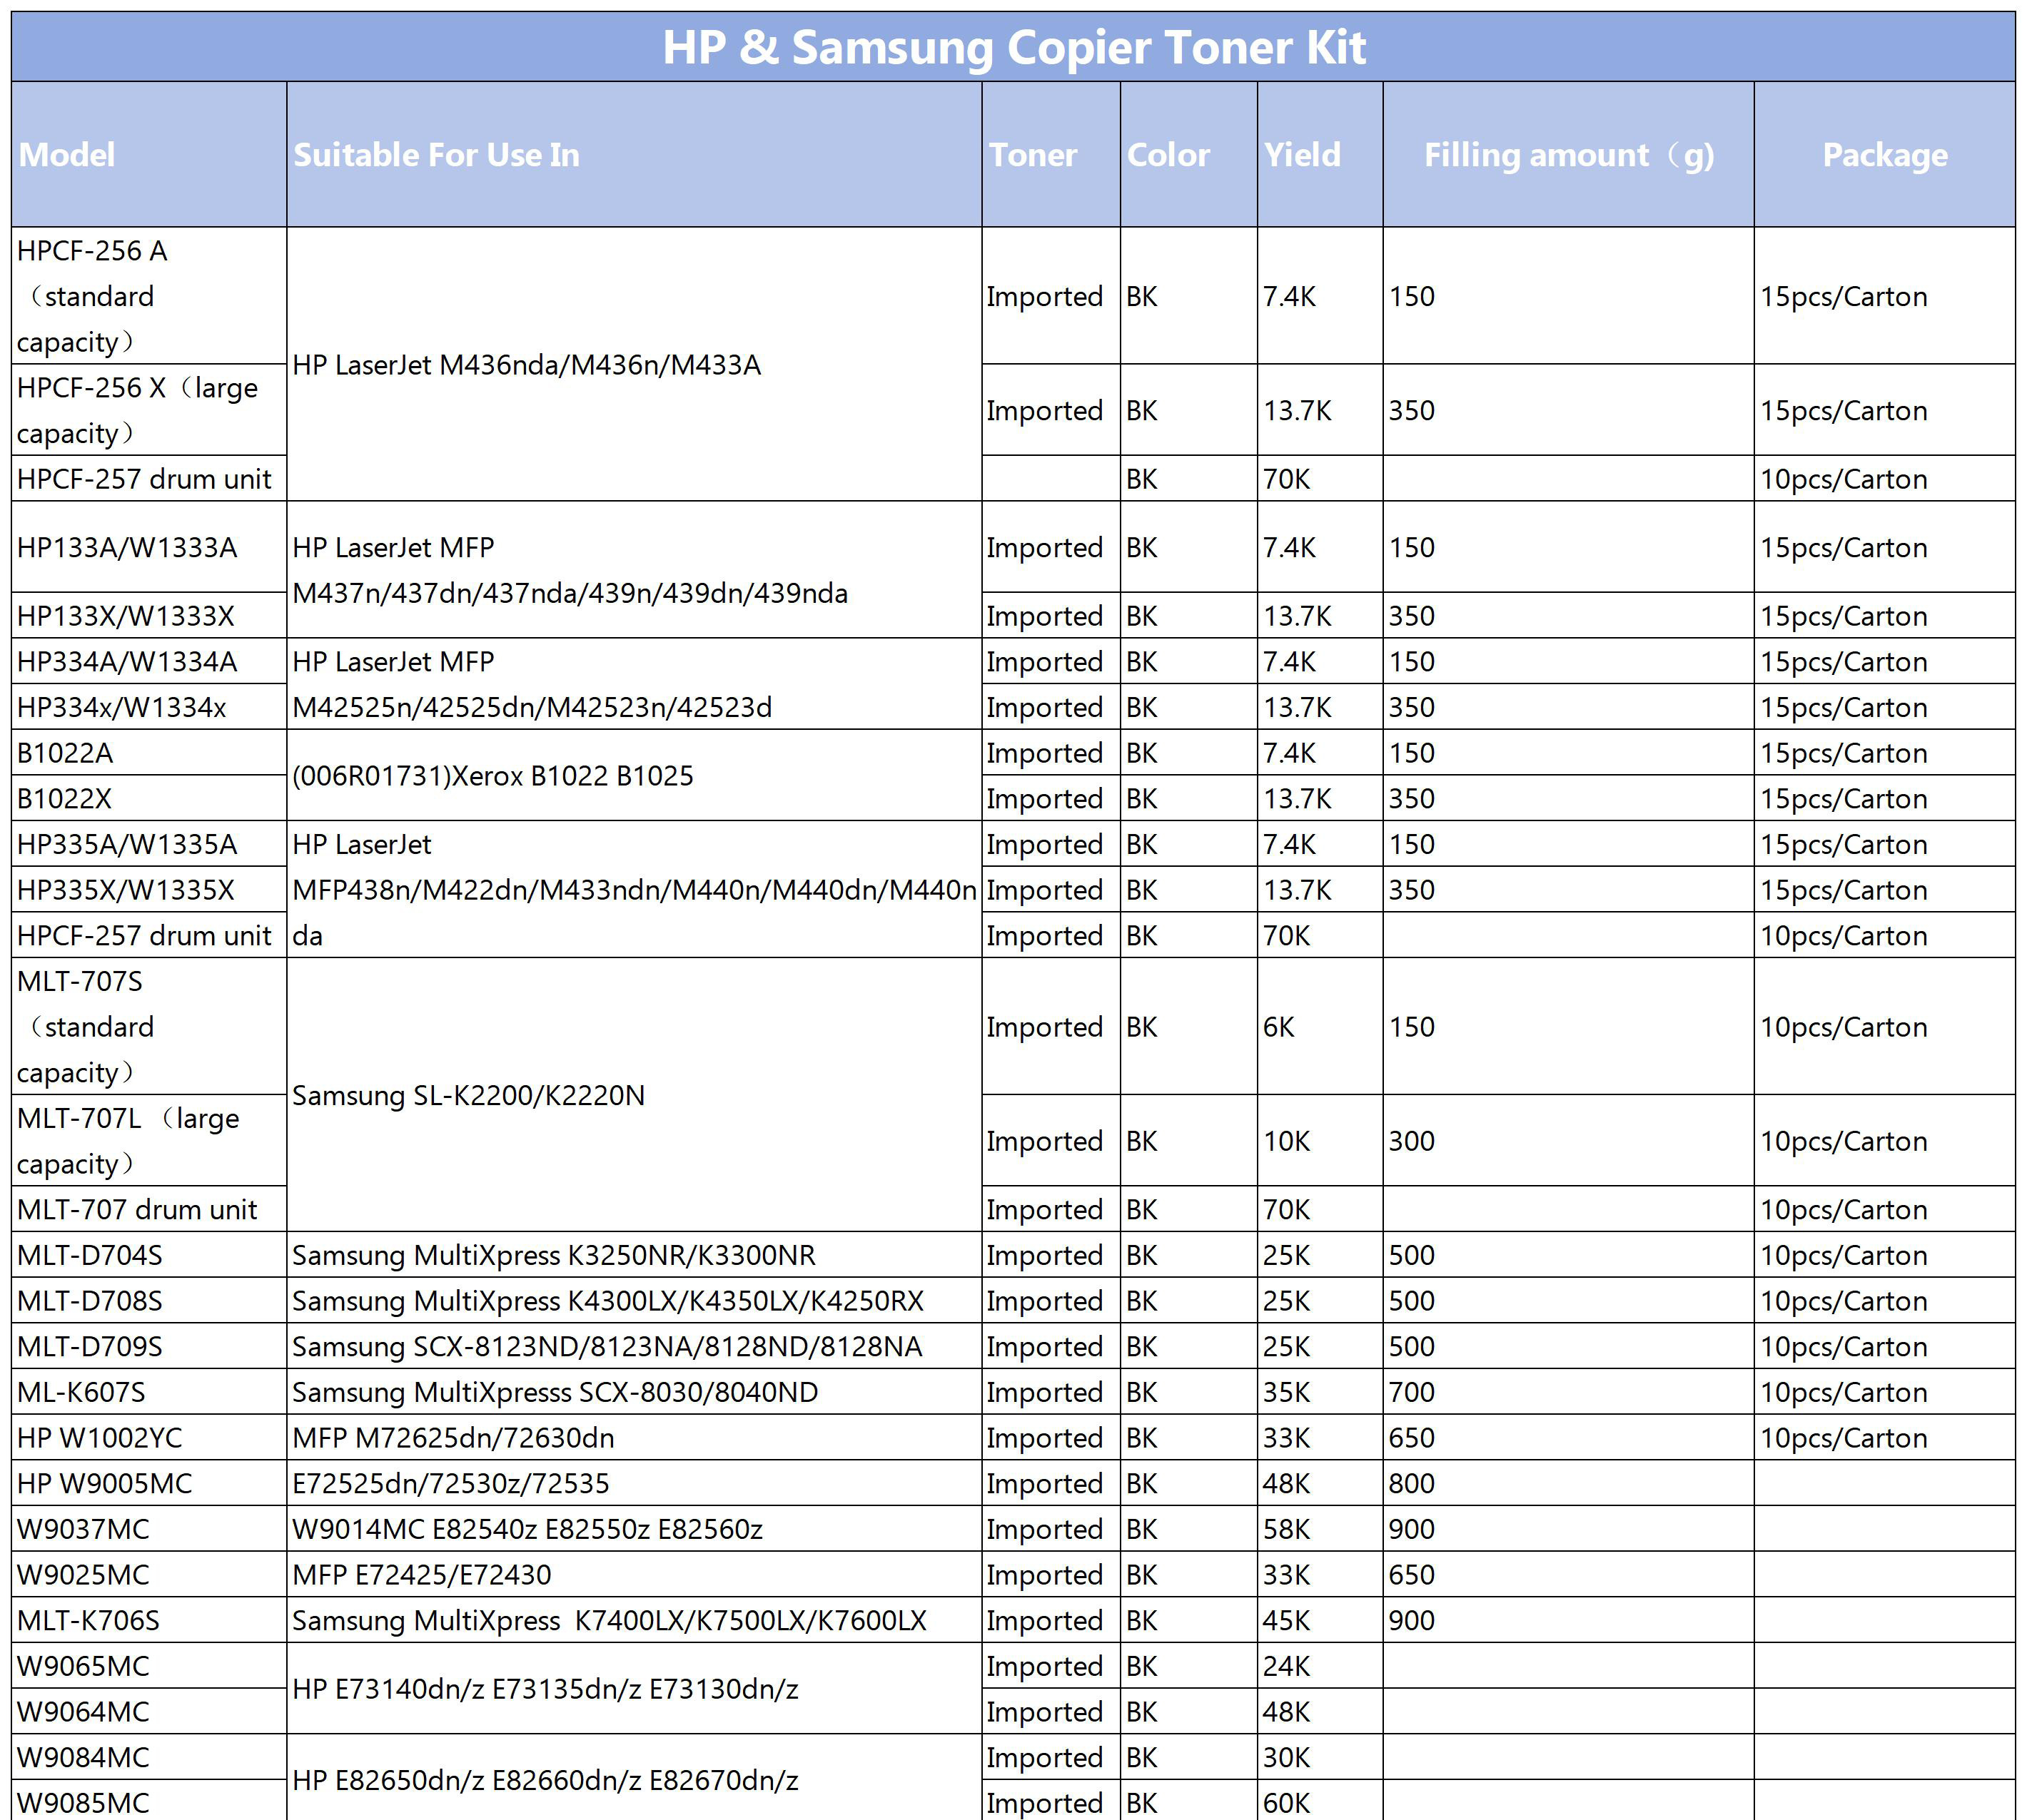Click the '58K' yield cell

click(1320, 1529)
